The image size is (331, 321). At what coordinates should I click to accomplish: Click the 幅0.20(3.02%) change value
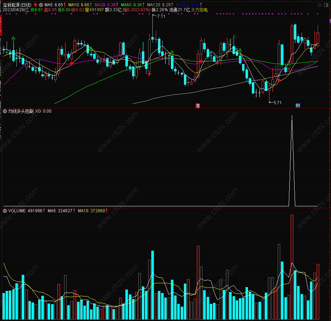[137, 10]
